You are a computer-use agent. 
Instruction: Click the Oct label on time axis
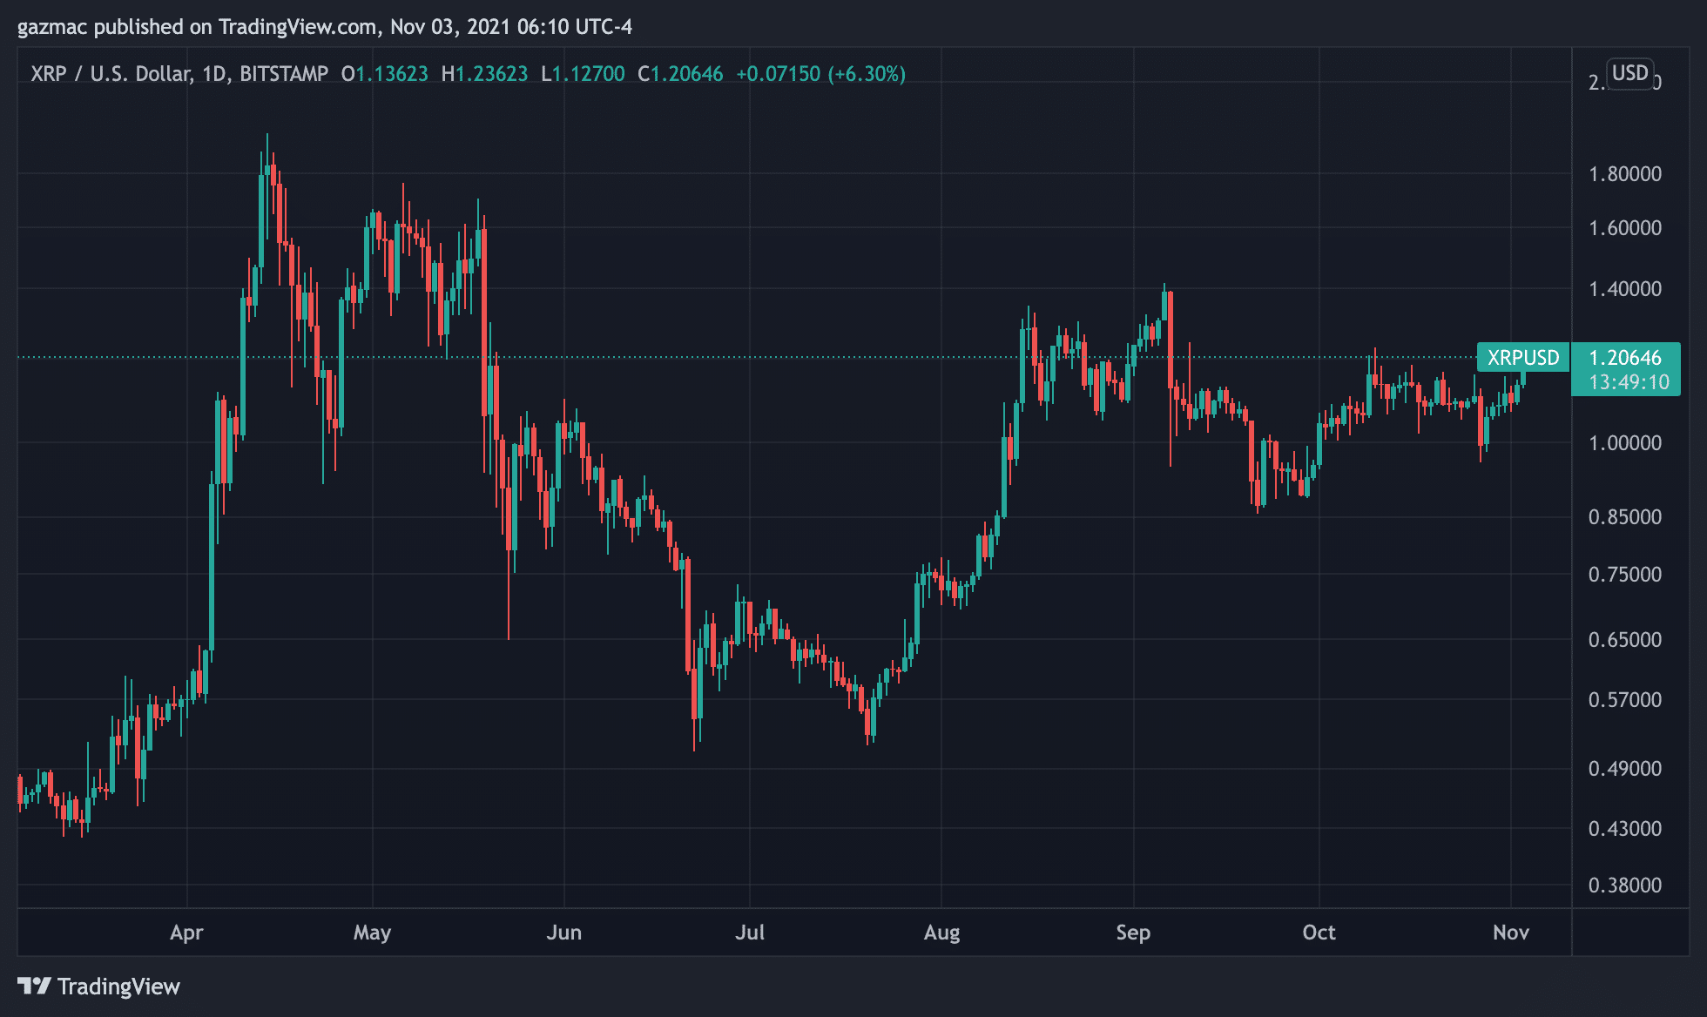pos(1319,933)
